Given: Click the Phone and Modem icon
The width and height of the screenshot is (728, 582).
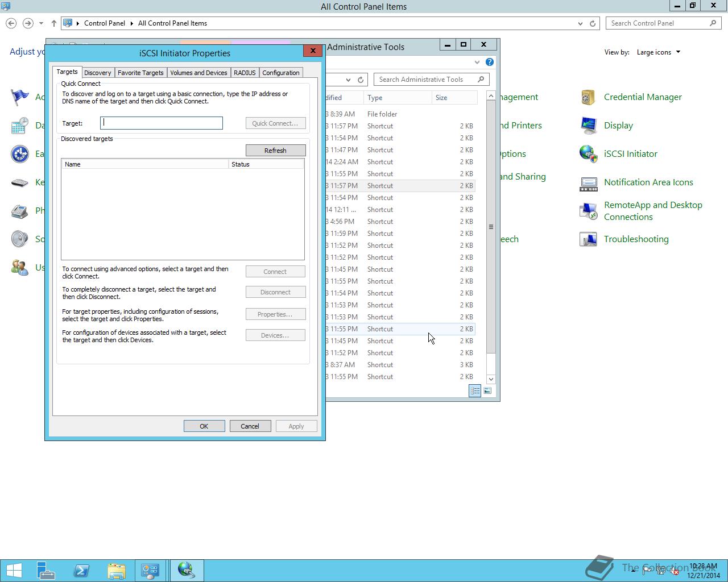Looking at the screenshot, I should [20, 211].
